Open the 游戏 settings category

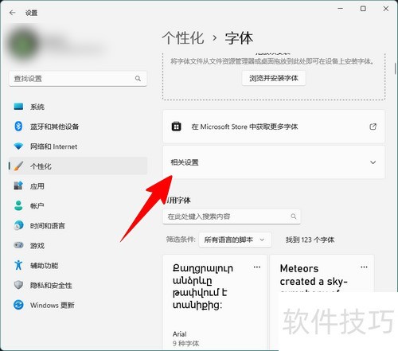(x=78, y=246)
